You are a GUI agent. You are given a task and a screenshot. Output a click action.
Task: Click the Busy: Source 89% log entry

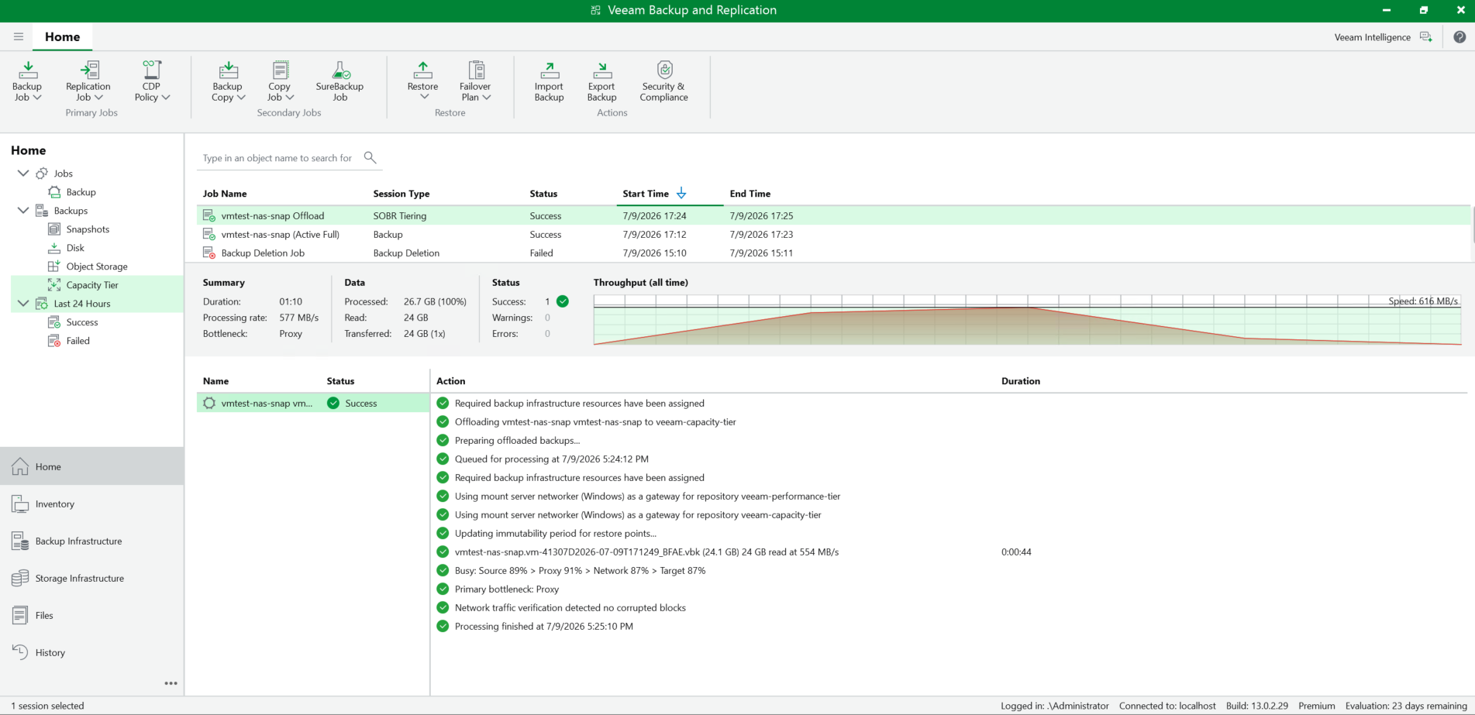(x=580, y=570)
